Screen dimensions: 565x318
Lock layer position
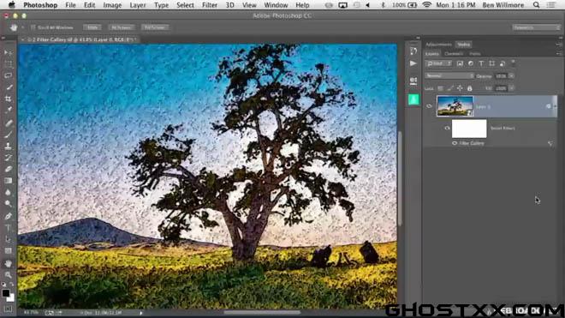tap(460, 88)
